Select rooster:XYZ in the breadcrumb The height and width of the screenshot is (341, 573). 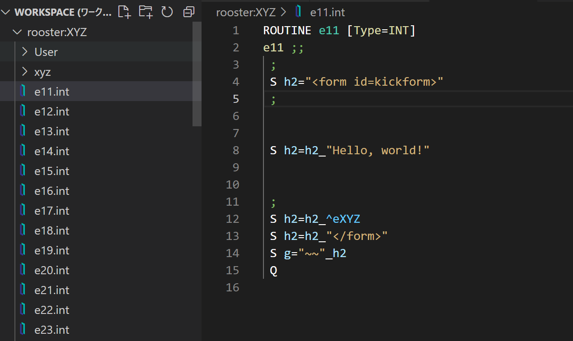pos(246,12)
